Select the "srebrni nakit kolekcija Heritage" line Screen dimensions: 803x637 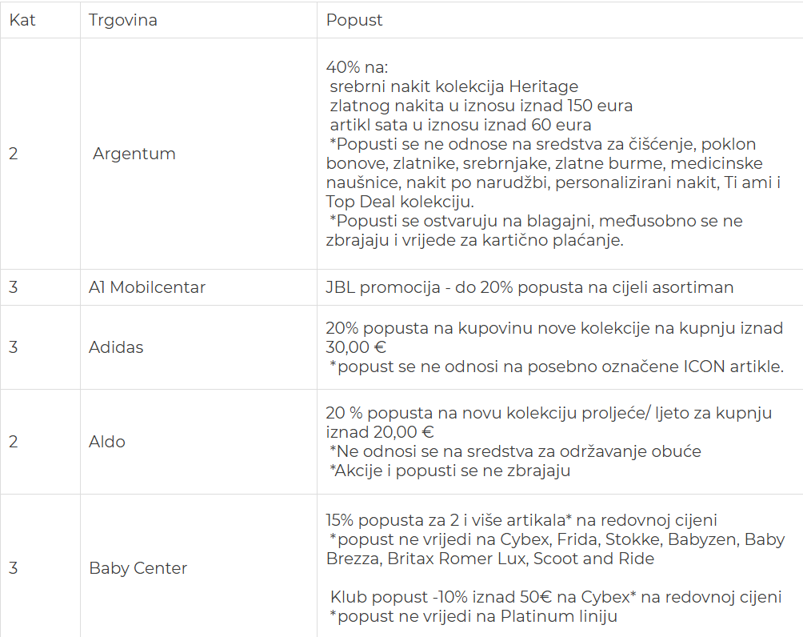453,86
